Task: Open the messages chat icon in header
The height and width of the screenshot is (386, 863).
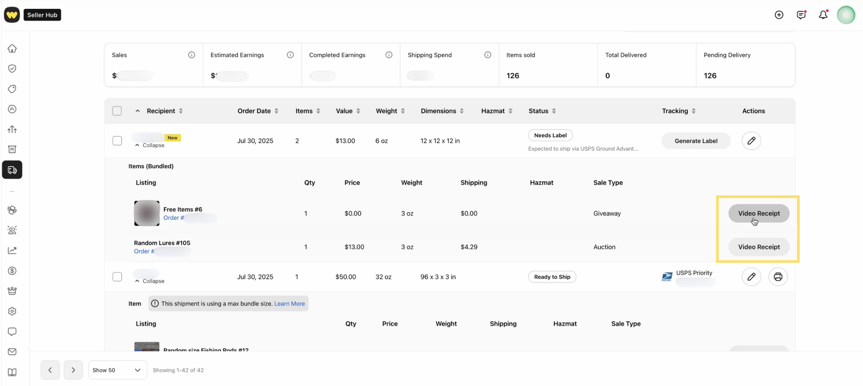Action: click(801, 15)
